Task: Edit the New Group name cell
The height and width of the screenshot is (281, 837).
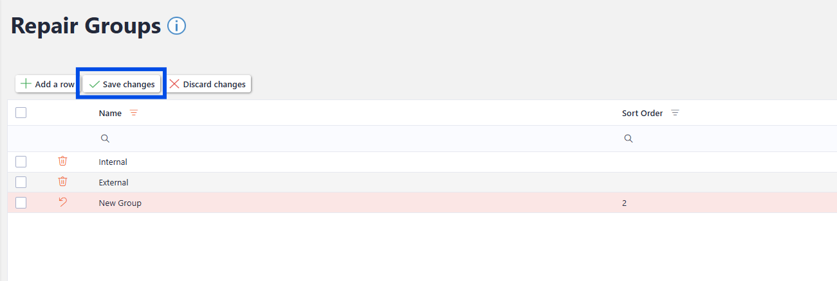Action: click(x=120, y=203)
